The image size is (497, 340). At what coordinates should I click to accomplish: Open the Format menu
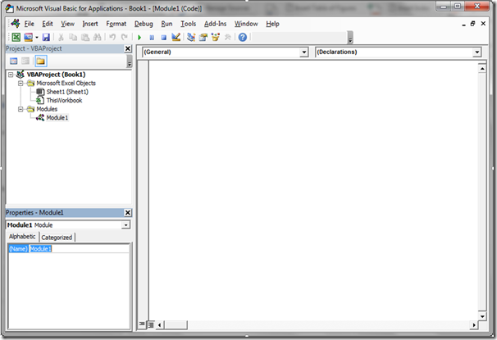click(116, 24)
